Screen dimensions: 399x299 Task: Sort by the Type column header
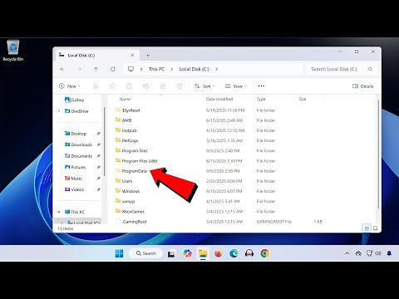[261, 99]
